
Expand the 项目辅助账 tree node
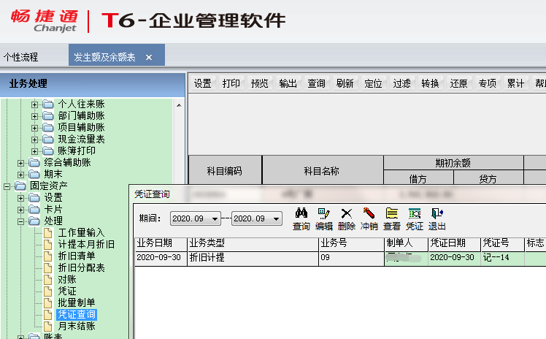[34, 128]
